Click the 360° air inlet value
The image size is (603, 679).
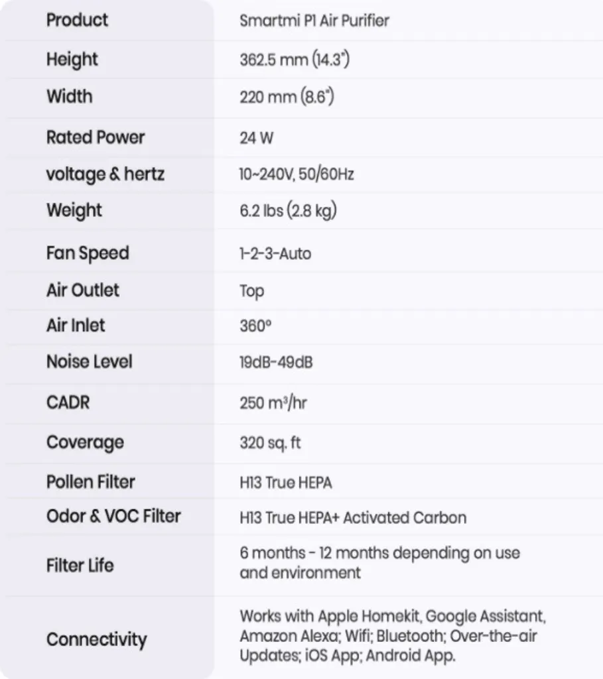pyautogui.click(x=256, y=326)
